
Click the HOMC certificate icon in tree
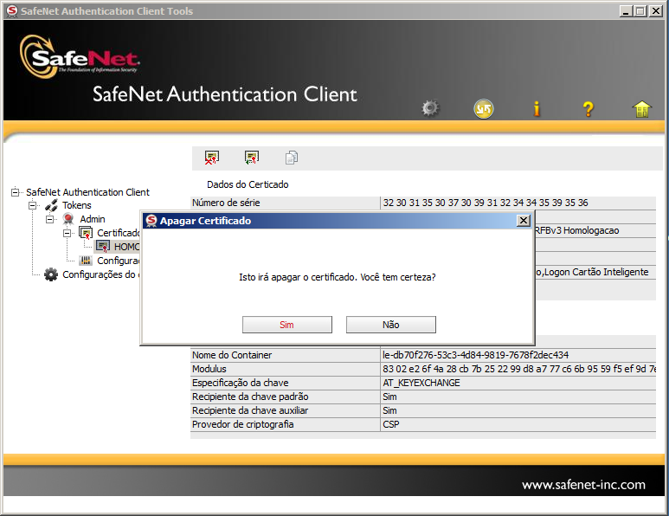[103, 247]
